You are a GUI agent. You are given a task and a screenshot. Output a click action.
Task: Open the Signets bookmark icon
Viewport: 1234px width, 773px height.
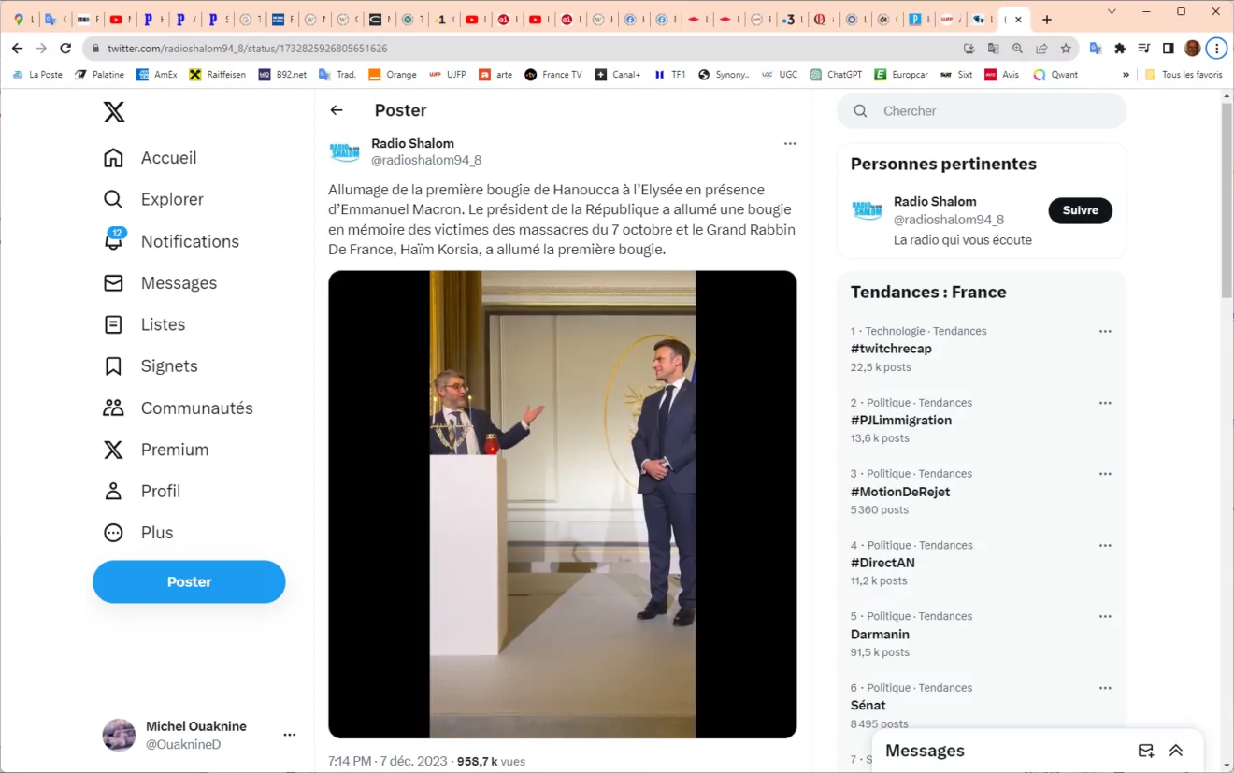tap(113, 366)
